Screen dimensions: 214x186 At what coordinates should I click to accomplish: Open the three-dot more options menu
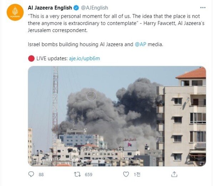(203, 7)
